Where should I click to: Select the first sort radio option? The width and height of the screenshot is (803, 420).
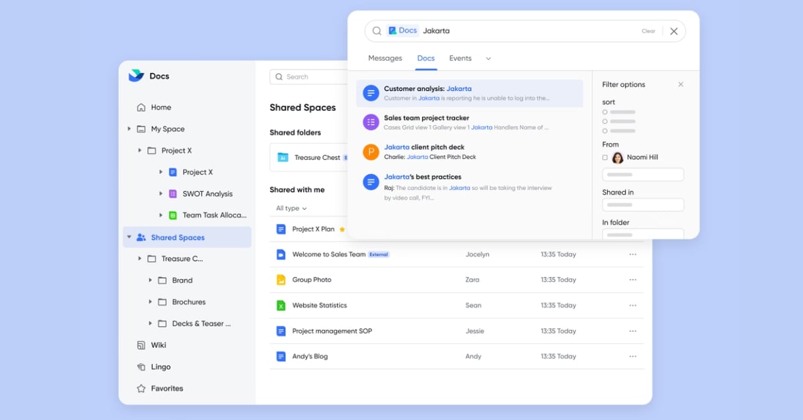point(605,112)
